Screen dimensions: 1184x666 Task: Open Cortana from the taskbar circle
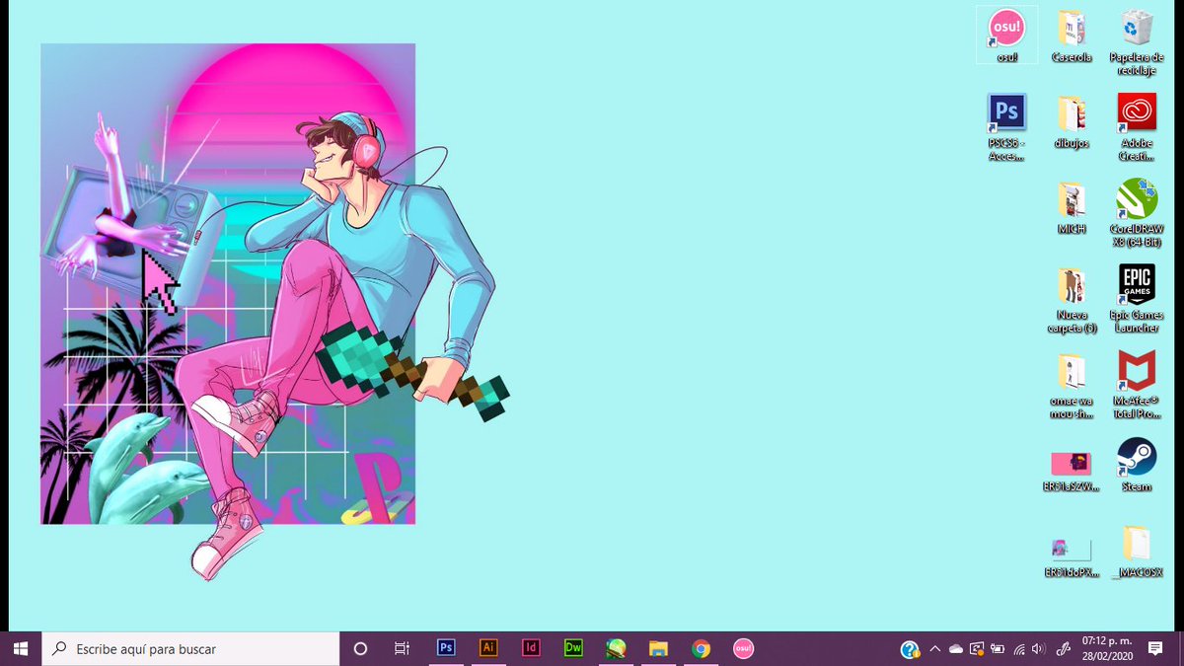tap(360, 648)
